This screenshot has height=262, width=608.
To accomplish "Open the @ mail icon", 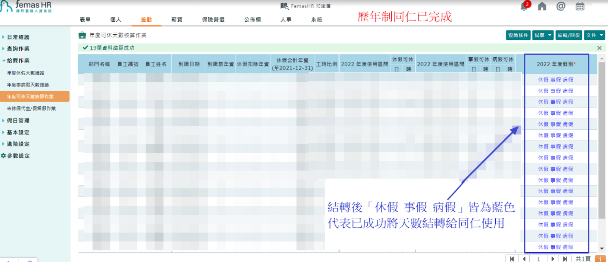I will pyautogui.click(x=561, y=6).
